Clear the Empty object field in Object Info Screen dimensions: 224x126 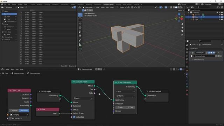coord(27,115)
